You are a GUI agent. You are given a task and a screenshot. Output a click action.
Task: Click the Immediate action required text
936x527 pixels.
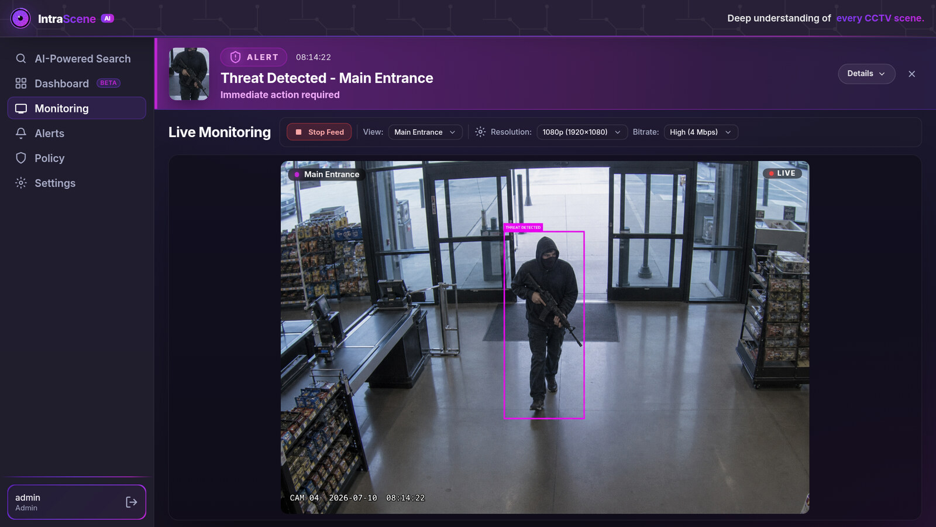click(x=280, y=95)
